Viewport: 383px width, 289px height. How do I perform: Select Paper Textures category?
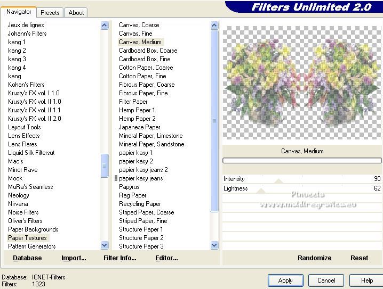tap(27, 238)
